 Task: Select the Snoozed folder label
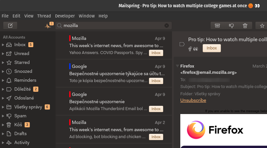pyautogui.click(x=23, y=71)
